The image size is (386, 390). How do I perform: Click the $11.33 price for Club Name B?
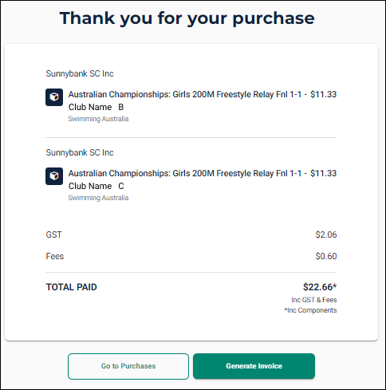(324, 94)
